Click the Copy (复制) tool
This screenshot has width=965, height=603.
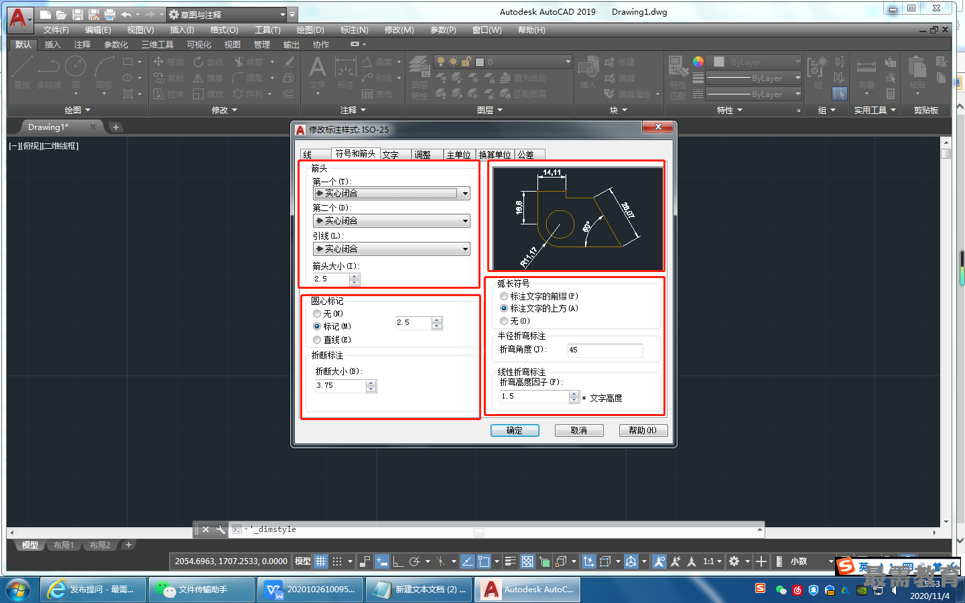click(x=168, y=78)
